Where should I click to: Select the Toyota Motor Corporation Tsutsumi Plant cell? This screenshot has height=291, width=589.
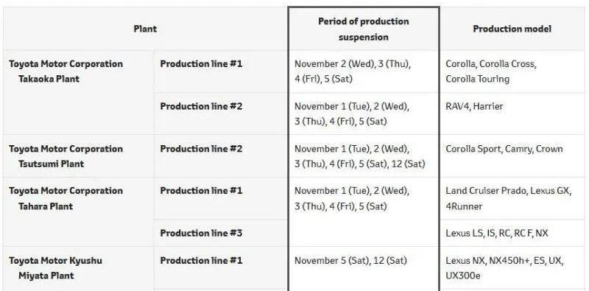pyautogui.click(x=79, y=156)
